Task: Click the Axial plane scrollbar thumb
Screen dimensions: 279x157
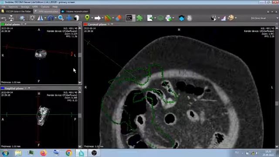Action: (x=80, y=55)
